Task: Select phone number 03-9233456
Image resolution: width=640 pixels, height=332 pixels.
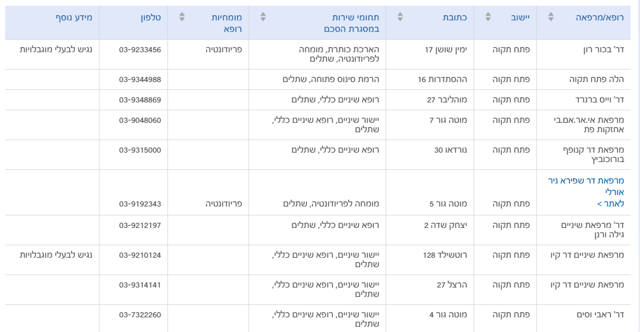Action: click(x=140, y=50)
